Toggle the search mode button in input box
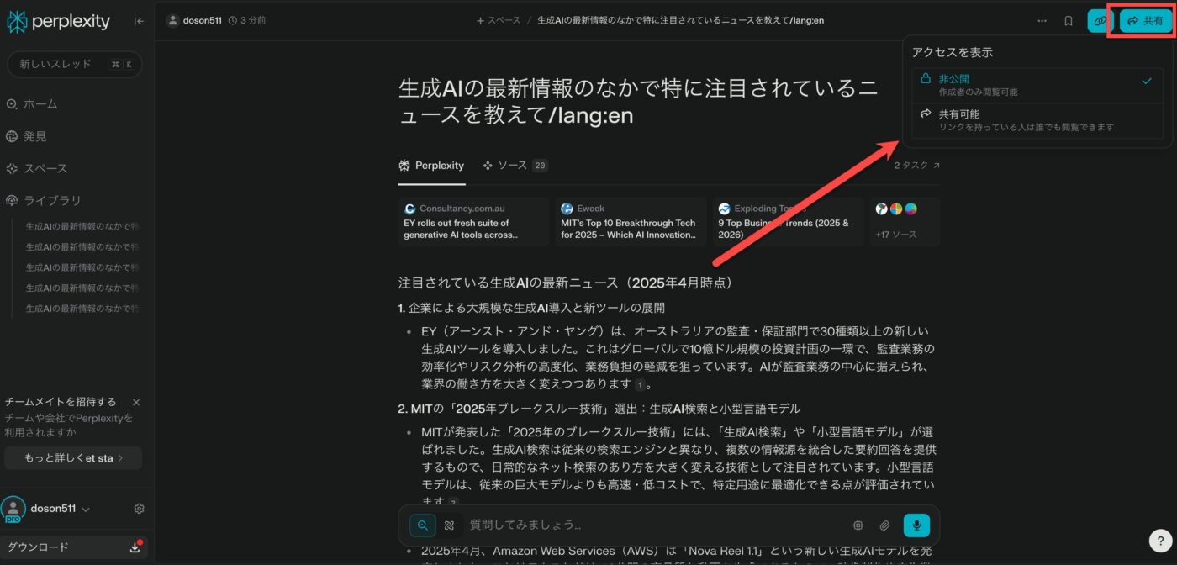The width and height of the screenshot is (1177, 565). (x=423, y=525)
